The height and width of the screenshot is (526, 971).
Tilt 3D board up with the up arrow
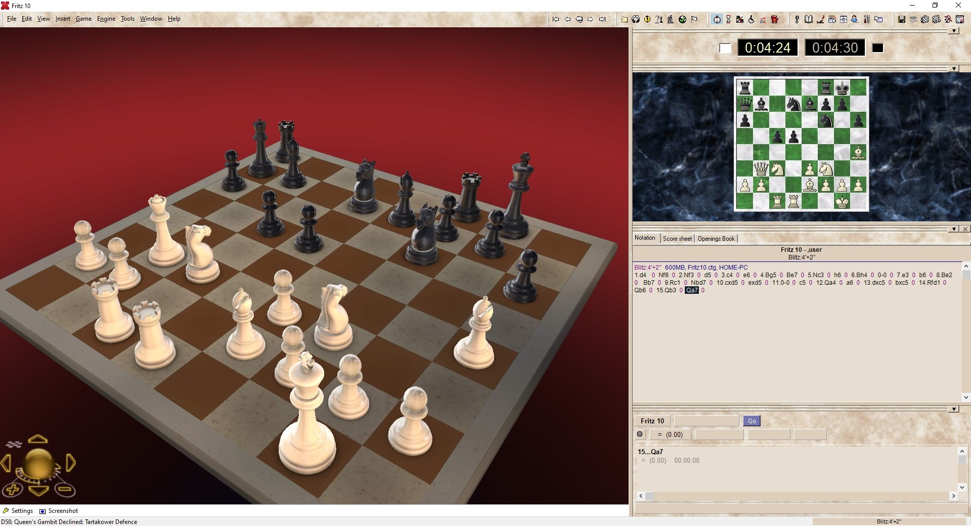click(x=38, y=439)
